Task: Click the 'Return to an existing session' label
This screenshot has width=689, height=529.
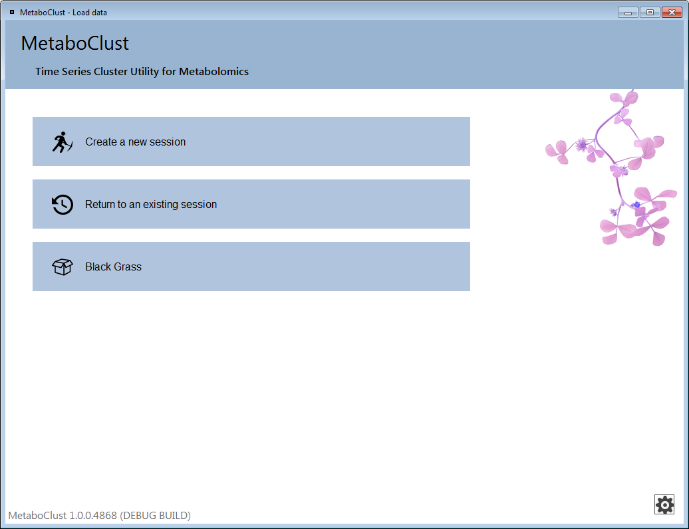Action: click(x=151, y=204)
